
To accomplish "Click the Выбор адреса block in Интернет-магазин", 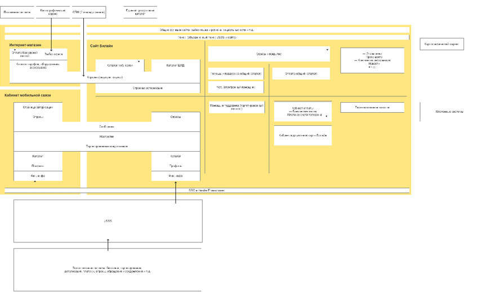I will (54, 54).
